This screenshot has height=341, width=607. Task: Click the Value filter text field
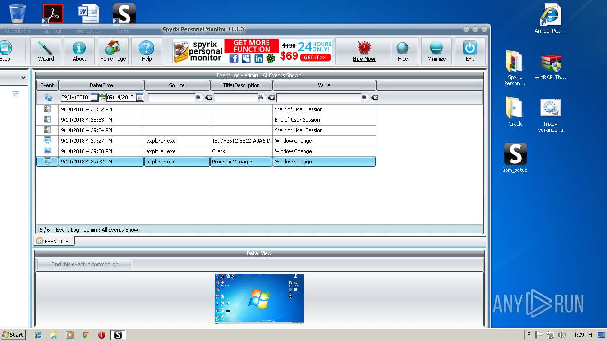click(319, 98)
